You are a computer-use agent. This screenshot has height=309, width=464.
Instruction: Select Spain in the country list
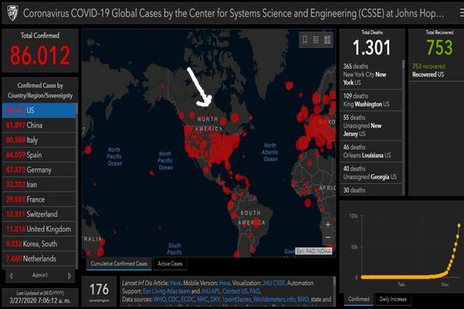pos(39,154)
